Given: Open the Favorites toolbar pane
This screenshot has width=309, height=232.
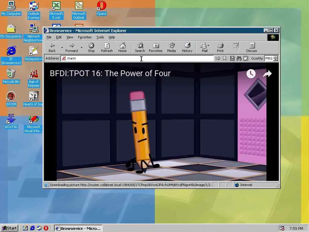Looking at the screenshot, I should 155,47.
